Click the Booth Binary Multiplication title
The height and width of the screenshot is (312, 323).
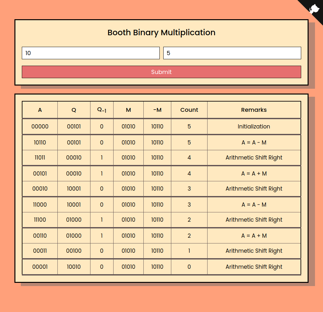[x=161, y=32]
